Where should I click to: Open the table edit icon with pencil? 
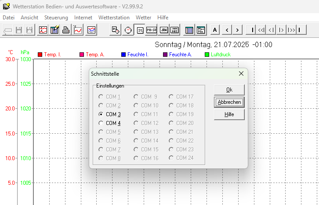54,30
